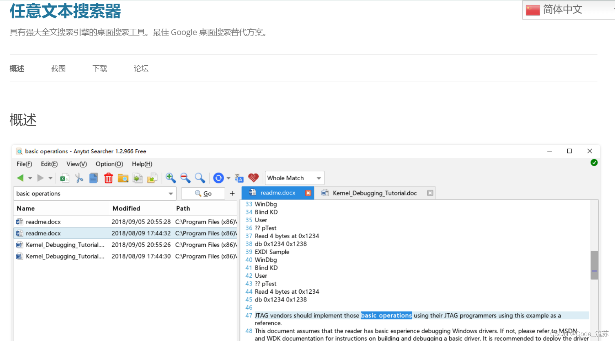615x341 pixels.
Task: Close the Kernel_Debugging_Tutorial.doc tab
Action: click(430, 193)
